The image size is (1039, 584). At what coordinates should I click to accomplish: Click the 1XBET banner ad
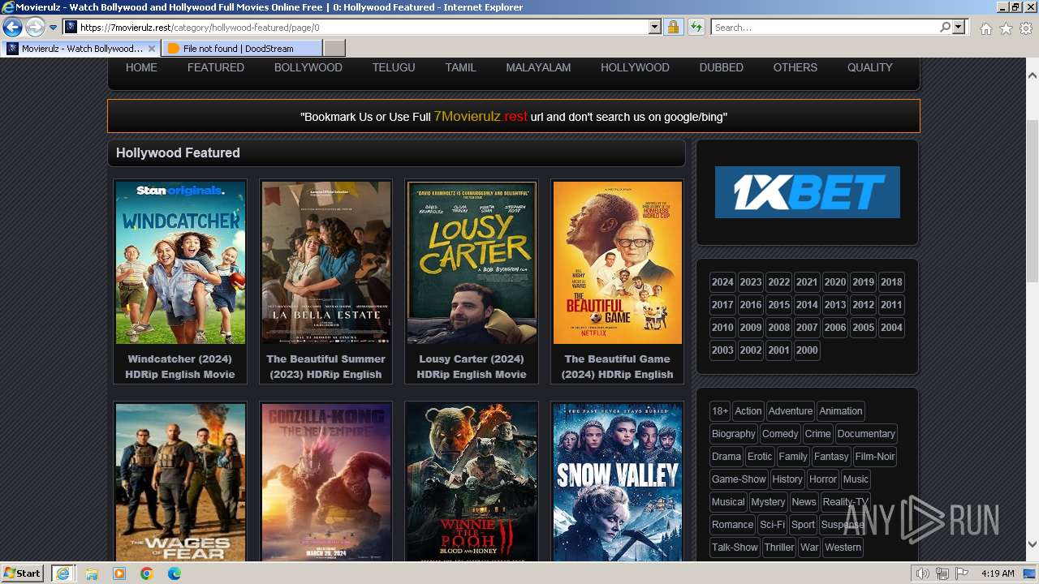pos(808,192)
